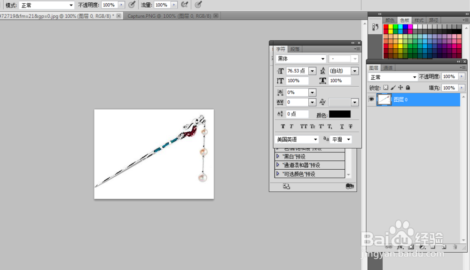Image resolution: width=470 pixels, height=270 pixels.
Task: Switch to the Capture.PNG document tab
Action: (x=169, y=16)
